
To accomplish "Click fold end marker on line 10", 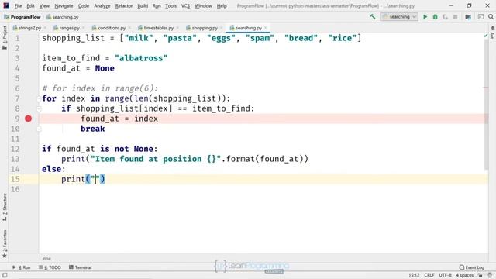I will point(39,129).
